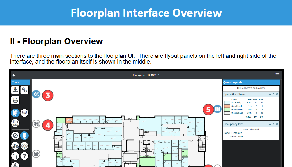292x167 pixels.
Task: Click the print floorplan icon
Action: [x=15, y=100]
